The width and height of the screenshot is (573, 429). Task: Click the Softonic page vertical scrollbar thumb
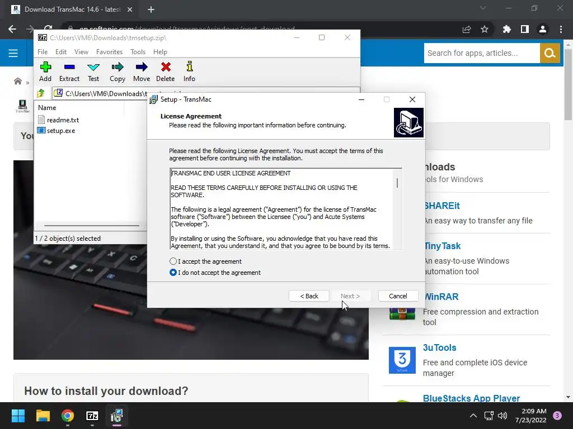point(568,84)
